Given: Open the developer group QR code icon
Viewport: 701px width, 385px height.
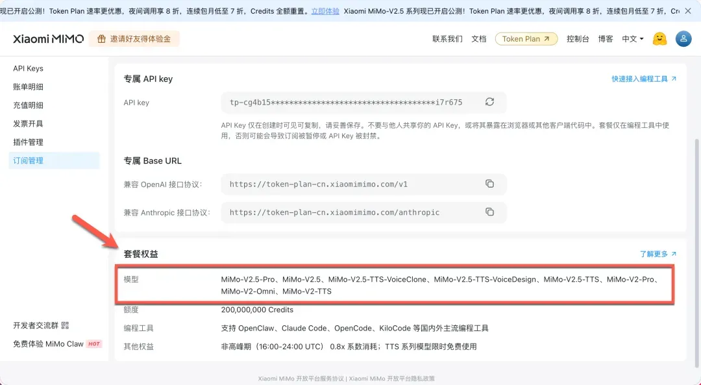Looking at the screenshot, I should (x=66, y=325).
